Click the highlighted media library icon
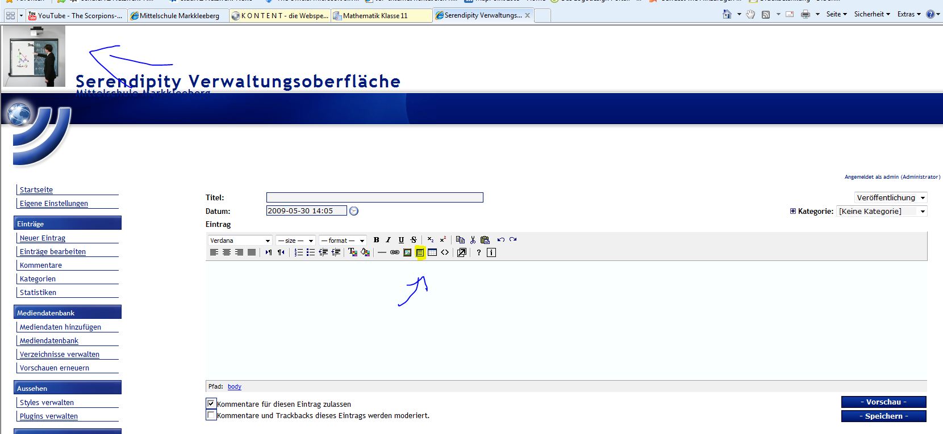943x434 pixels. (420, 252)
